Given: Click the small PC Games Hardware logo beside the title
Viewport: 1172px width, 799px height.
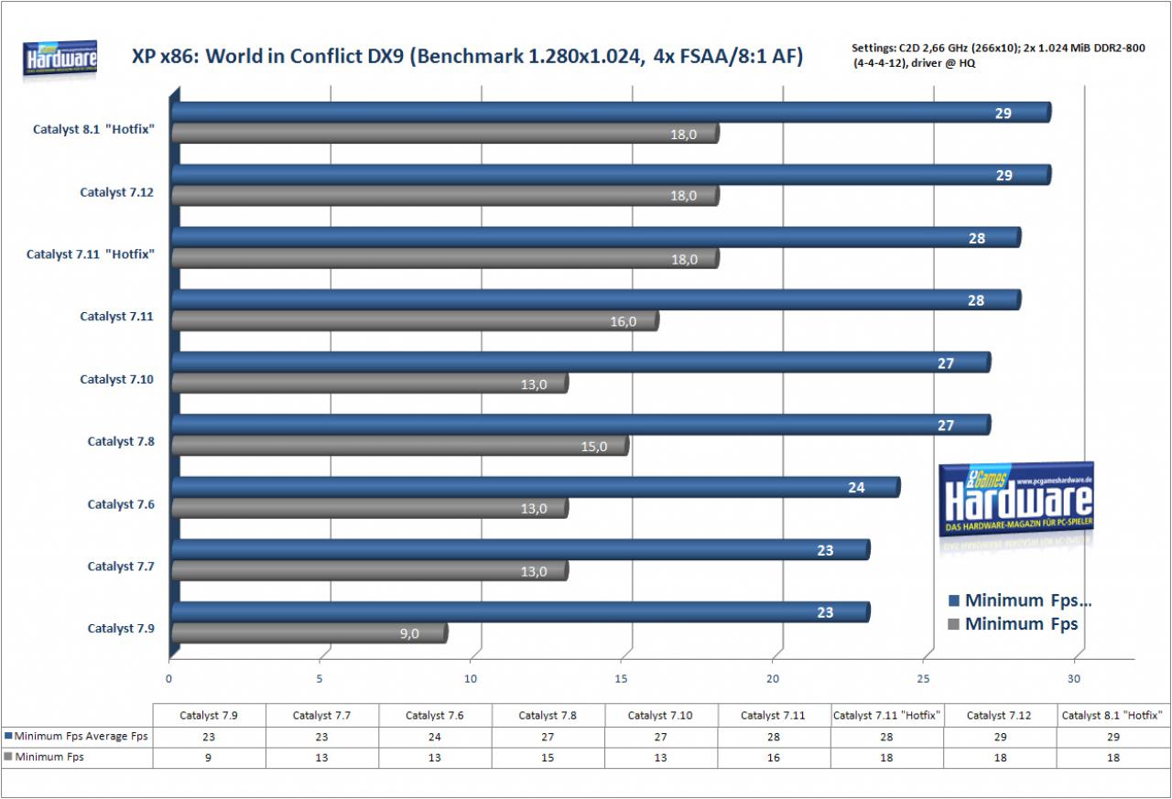Looking at the screenshot, I should [x=60, y=59].
